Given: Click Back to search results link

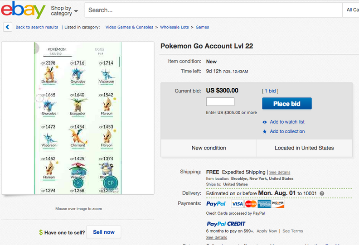Looking at the screenshot, I should [37, 27].
